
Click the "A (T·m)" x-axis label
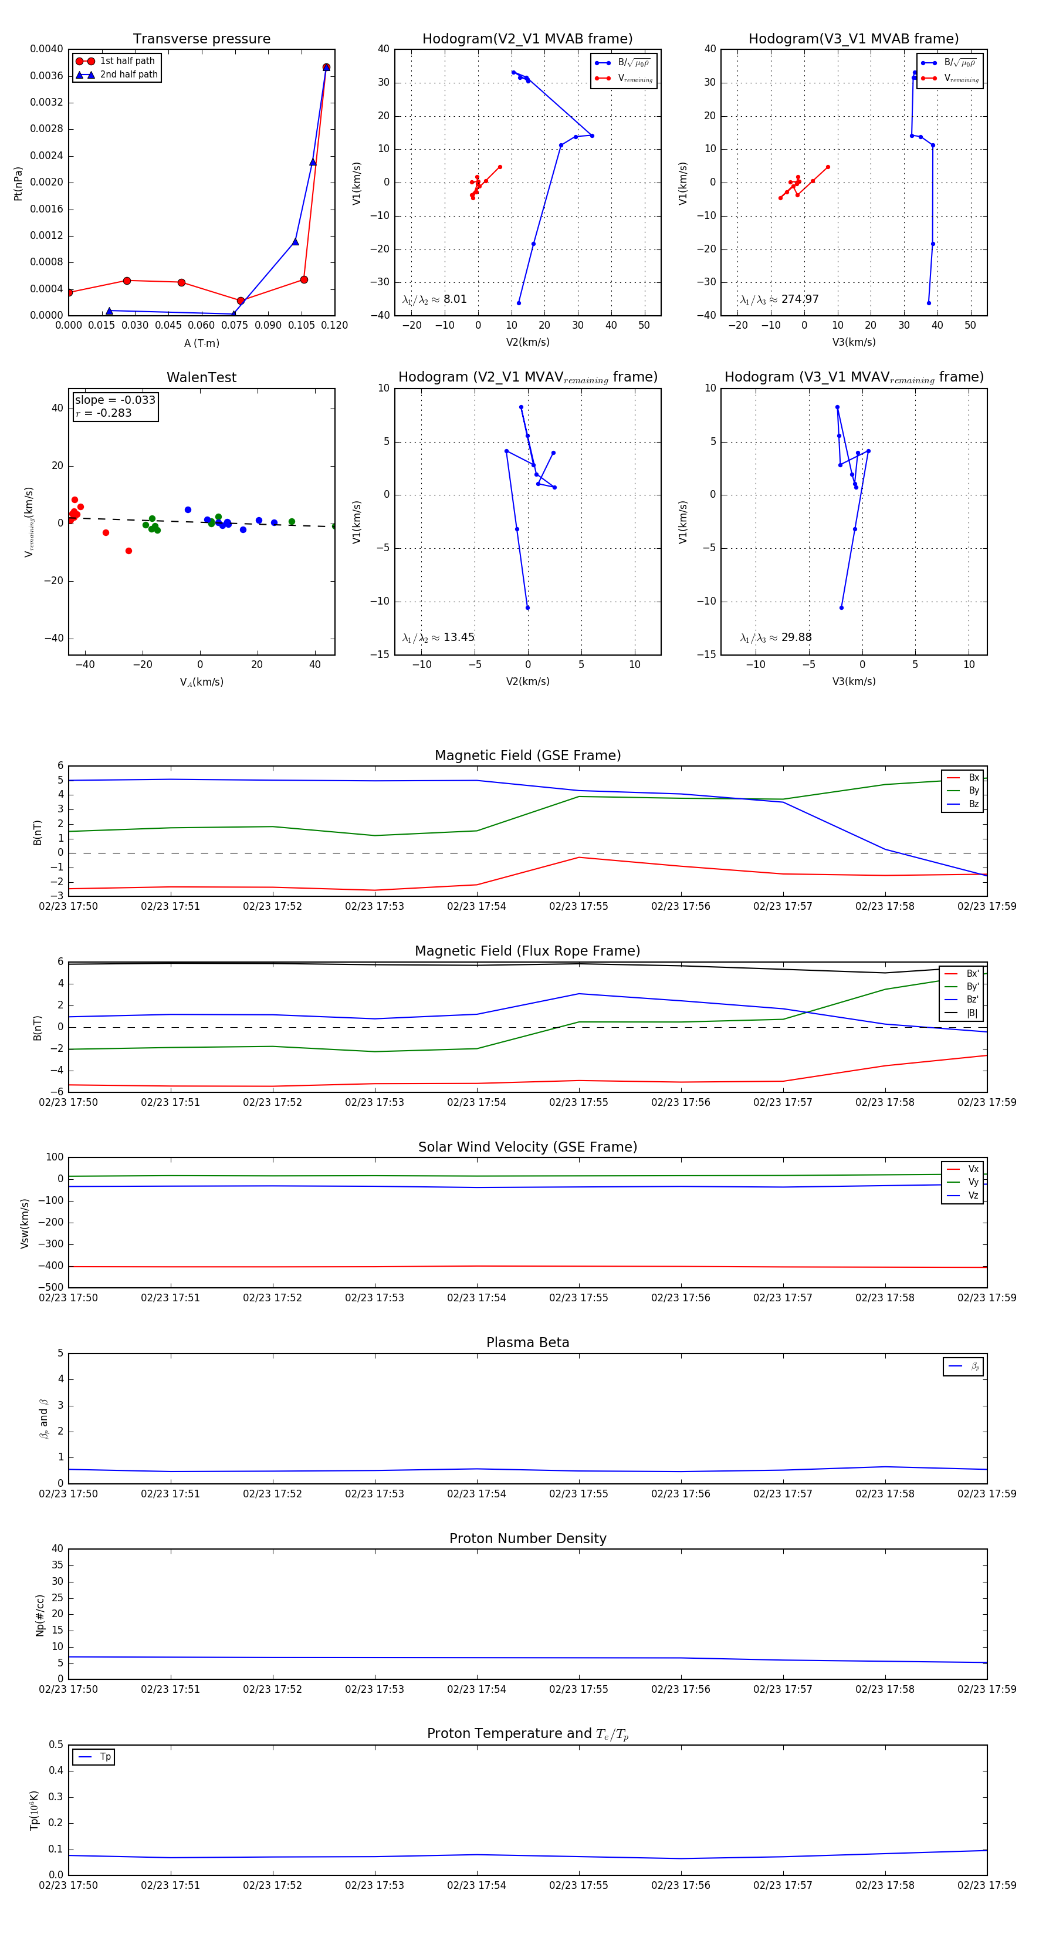[201, 343]
